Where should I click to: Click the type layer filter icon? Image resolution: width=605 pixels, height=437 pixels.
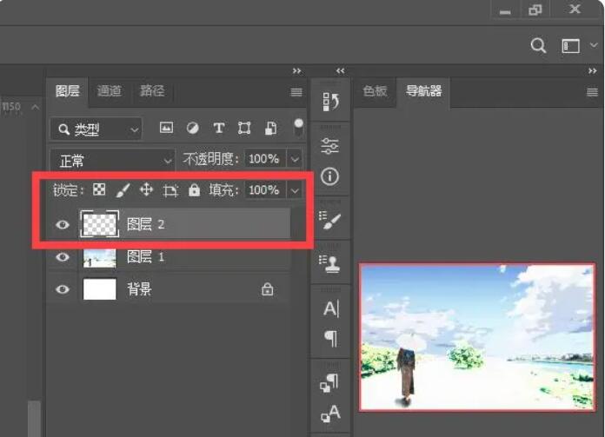218,129
